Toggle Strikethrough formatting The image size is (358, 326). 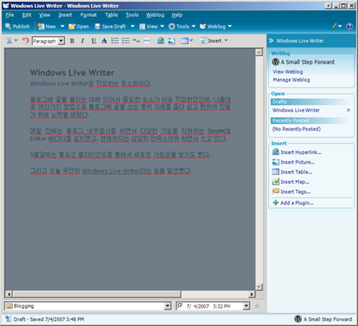pos(104,41)
